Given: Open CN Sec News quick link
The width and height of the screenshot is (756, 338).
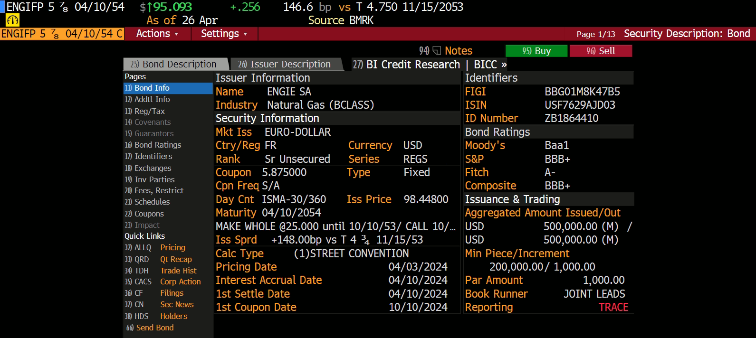Looking at the screenshot, I should coord(159,304).
